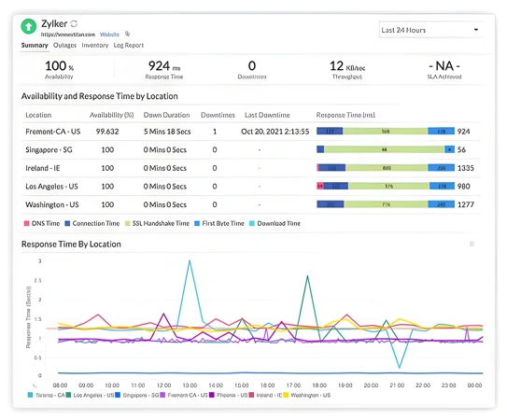Viewport: 507px width, 420px height.
Task: Click the 100% Availability summary value
Action: pyautogui.click(x=59, y=69)
